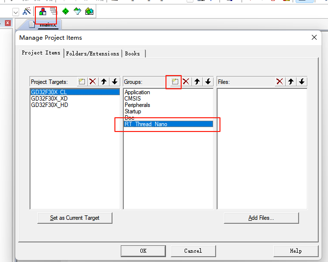328x262 pixels.
Task: Move selected File up
Action: (x=291, y=81)
